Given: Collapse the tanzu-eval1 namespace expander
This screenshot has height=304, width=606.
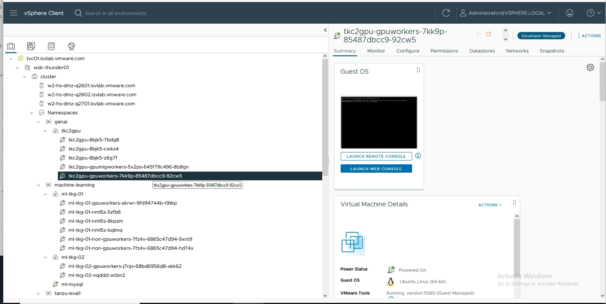Looking at the screenshot, I should point(38,293).
